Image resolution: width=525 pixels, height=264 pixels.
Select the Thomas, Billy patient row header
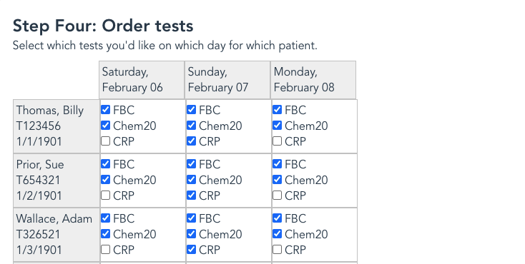(57, 127)
